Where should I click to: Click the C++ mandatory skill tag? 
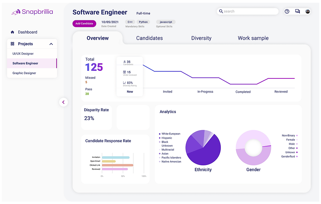coord(130,22)
